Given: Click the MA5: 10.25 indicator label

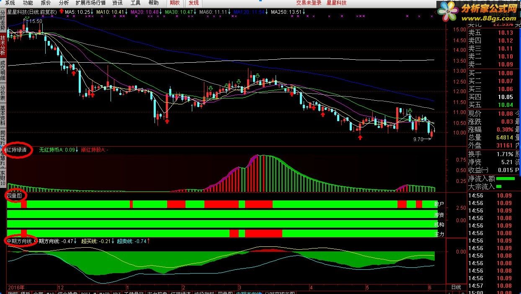Looking at the screenshot, I should (x=78, y=12).
